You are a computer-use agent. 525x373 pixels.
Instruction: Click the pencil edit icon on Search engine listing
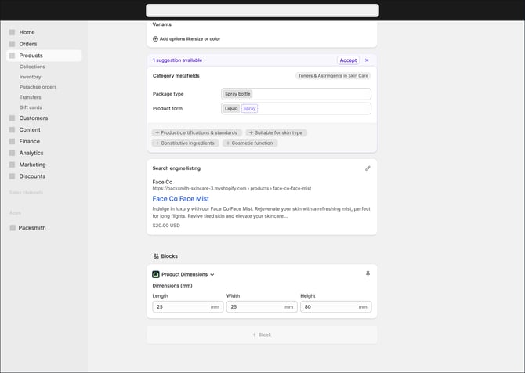point(367,168)
